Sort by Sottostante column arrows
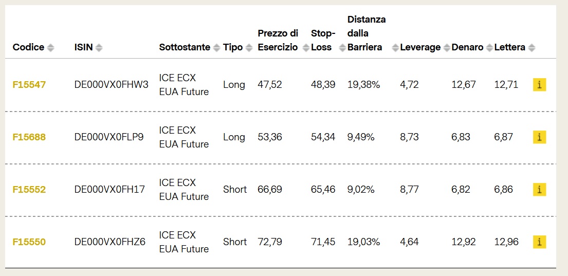This screenshot has height=276, width=568. [x=216, y=47]
